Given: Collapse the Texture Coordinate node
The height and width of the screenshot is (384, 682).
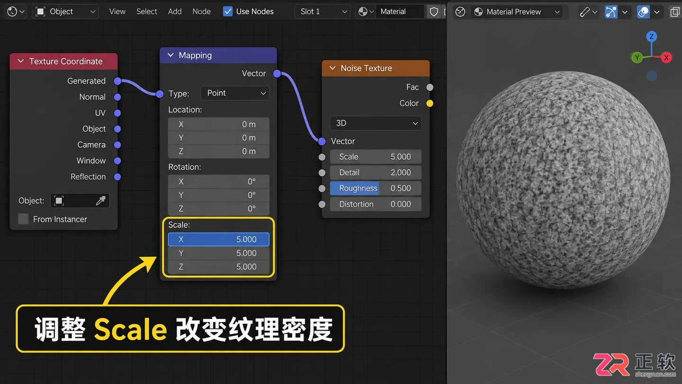Looking at the screenshot, I should click(x=21, y=61).
